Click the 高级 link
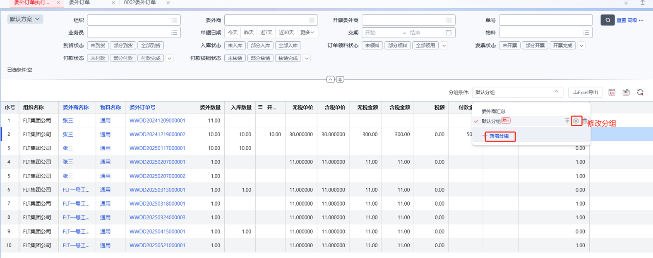The image size is (653, 258). [x=632, y=20]
